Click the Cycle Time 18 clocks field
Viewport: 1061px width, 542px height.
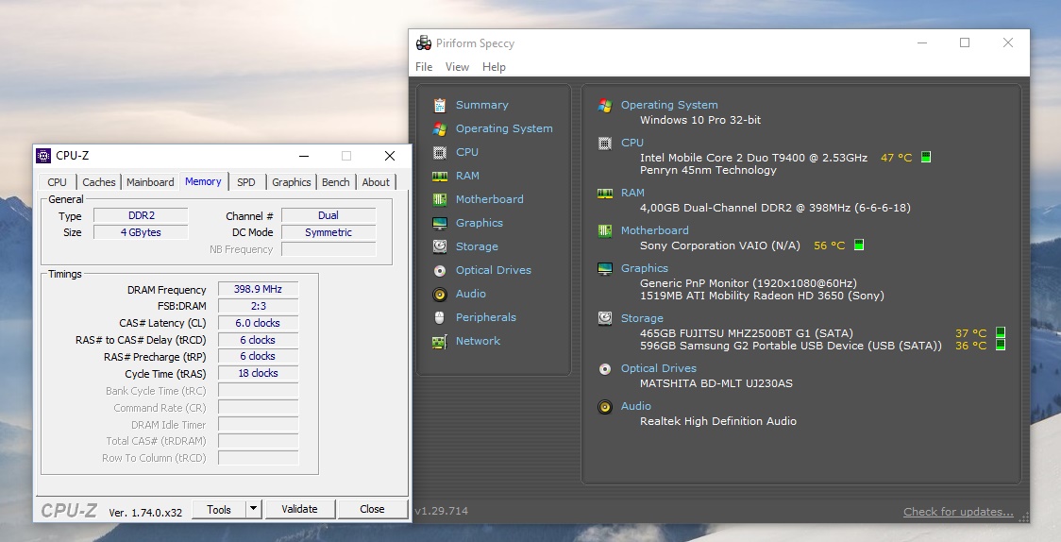click(x=258, y=374)
